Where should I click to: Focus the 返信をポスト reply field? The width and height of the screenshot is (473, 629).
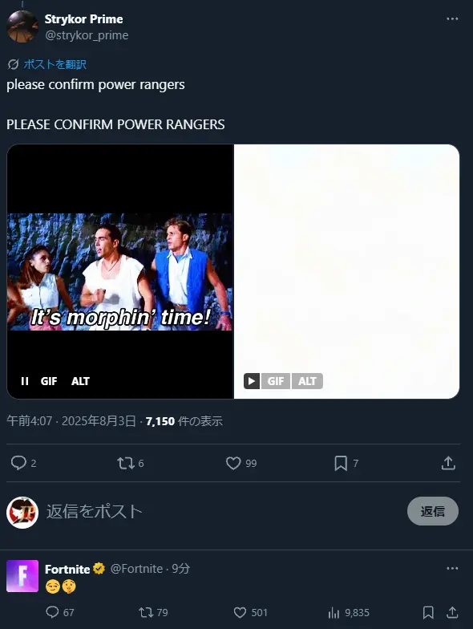[x=224, y=512]
